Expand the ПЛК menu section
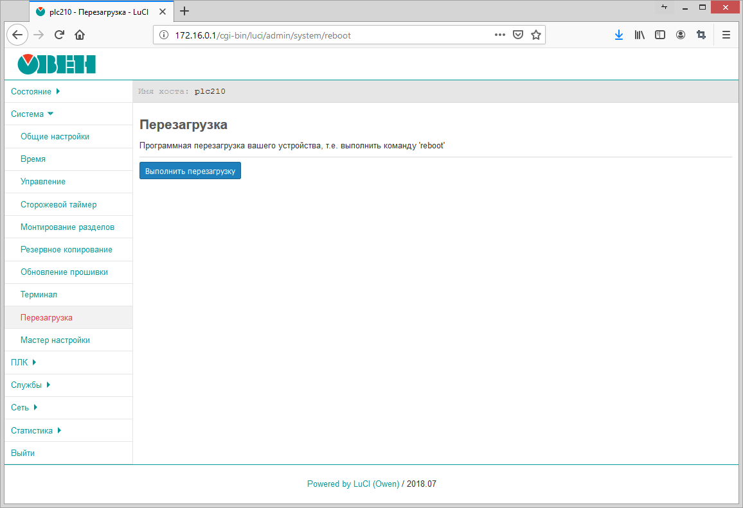The height and width of the screenshot is (508, 743). click(x=24, y=362)
